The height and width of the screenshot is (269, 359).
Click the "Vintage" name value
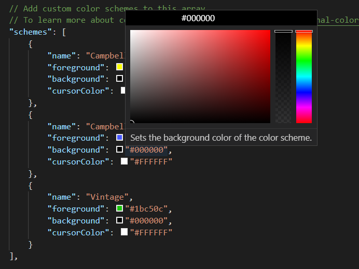pos(107,197)
